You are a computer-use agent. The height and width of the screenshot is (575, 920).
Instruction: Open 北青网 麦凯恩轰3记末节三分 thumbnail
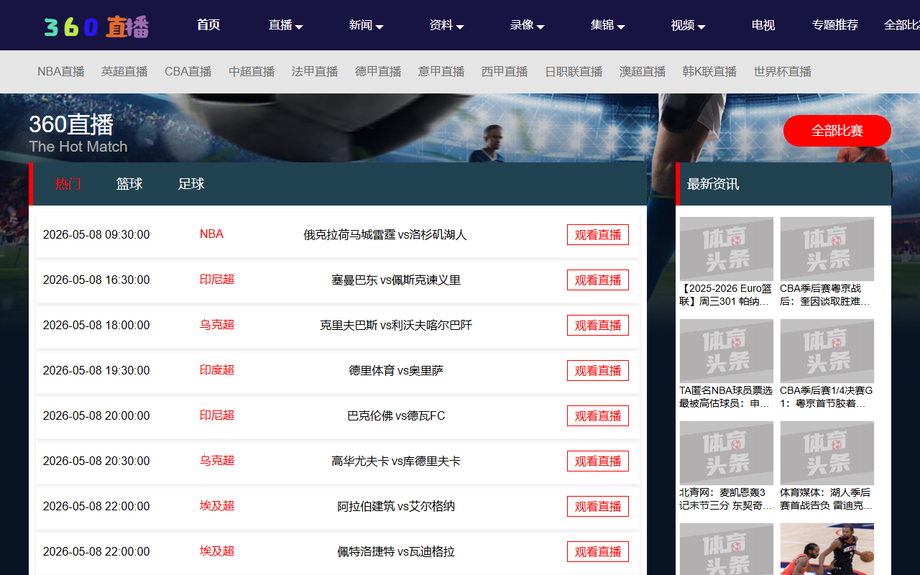727,453
